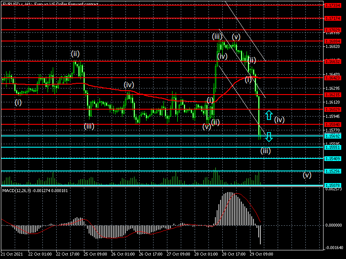Select the (iv) label beside the up arrow
The height and width of the screenshot is (259, 346).
[279, 120]
